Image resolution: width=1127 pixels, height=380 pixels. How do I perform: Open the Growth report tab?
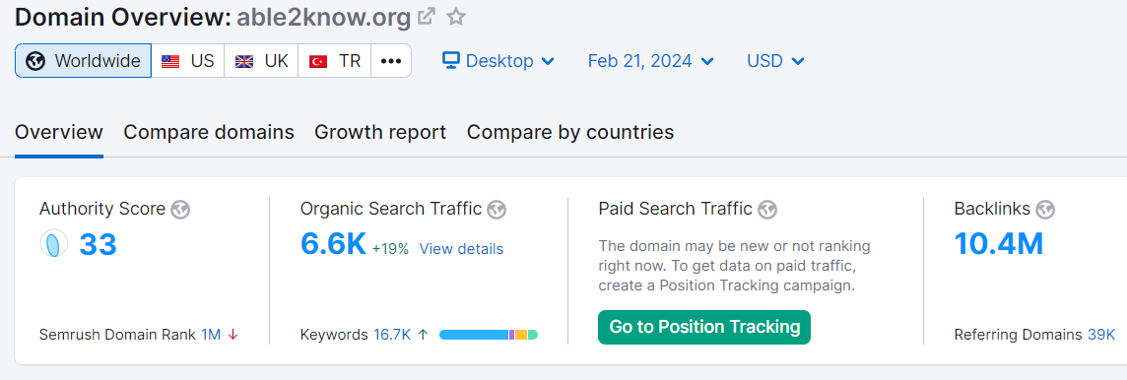click(380, 132)
